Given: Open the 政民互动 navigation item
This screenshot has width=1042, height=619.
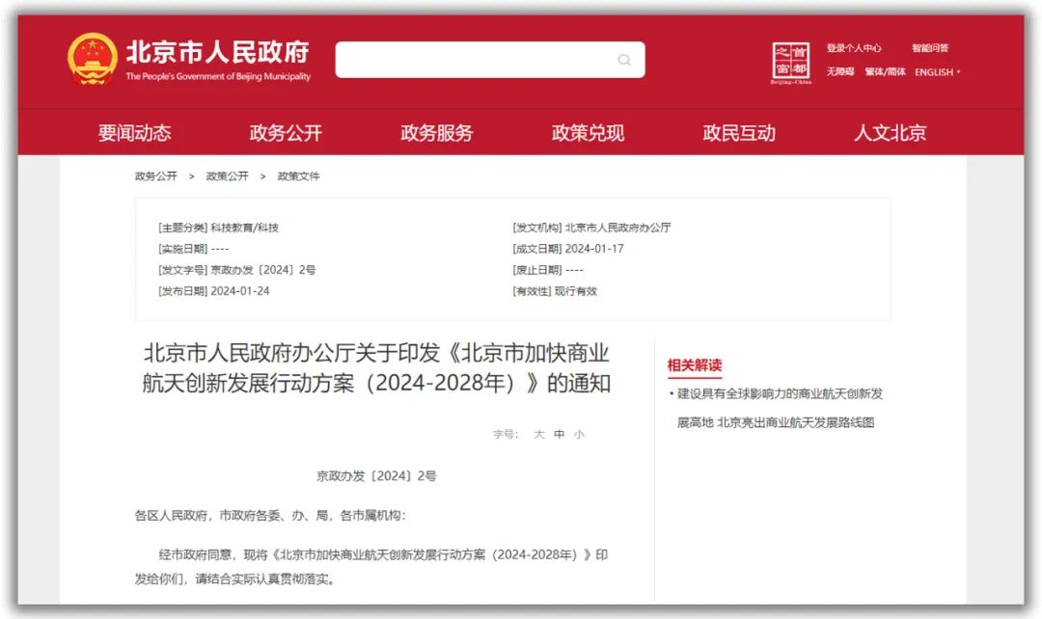Looking at the screenshot, I should (x=739, y=133).
